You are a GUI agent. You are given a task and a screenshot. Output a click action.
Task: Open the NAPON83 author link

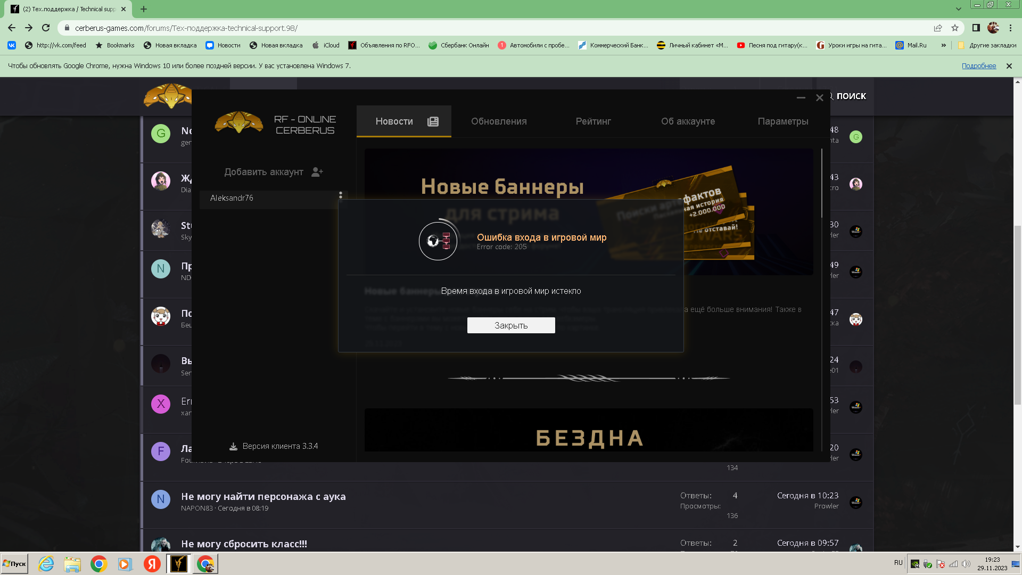coord(197,508)
